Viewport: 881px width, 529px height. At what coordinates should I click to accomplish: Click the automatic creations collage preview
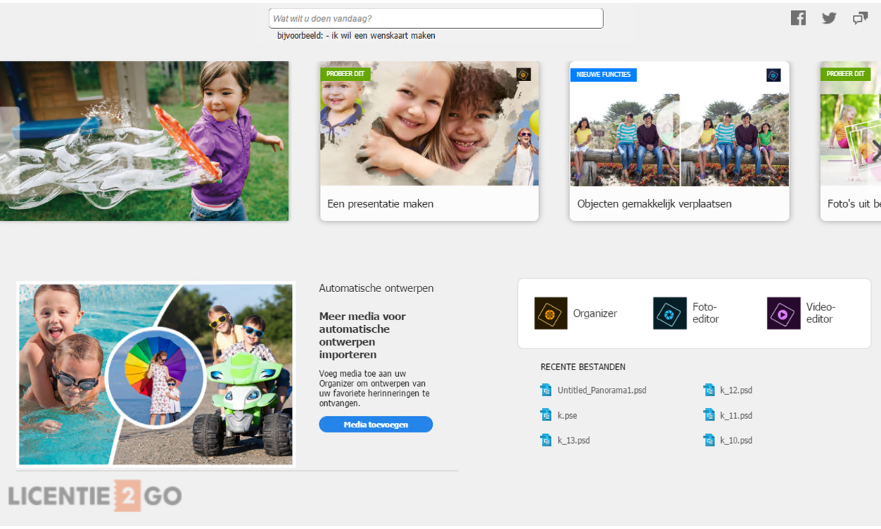[155, 375]
